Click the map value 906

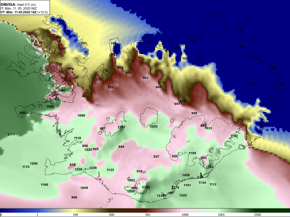[74, 197]
